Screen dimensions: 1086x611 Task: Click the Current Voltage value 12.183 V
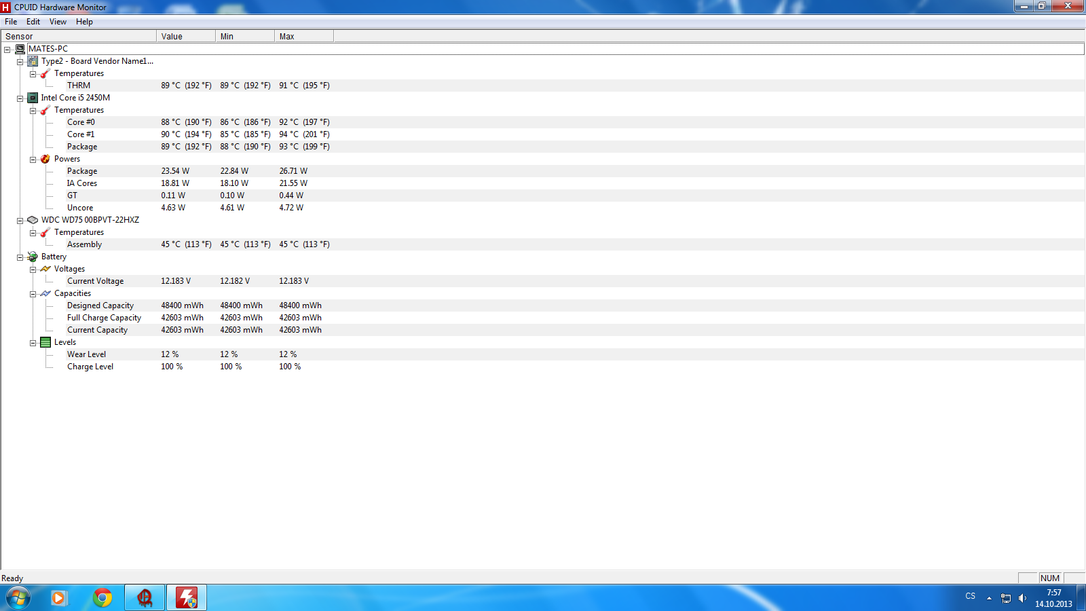176,281
